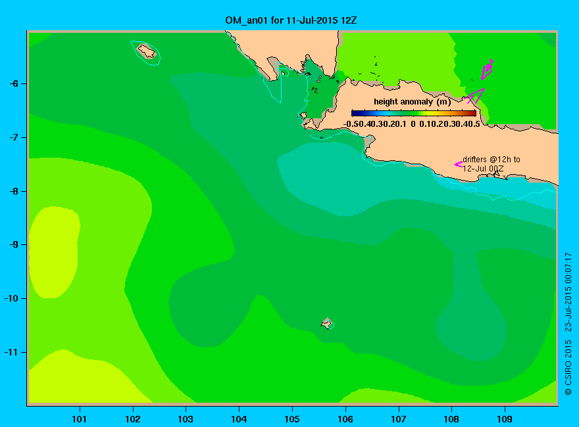Click latitude label -8 on left axis
The width and height of the screenshot is (579, 427).
[x=14, y=191]
